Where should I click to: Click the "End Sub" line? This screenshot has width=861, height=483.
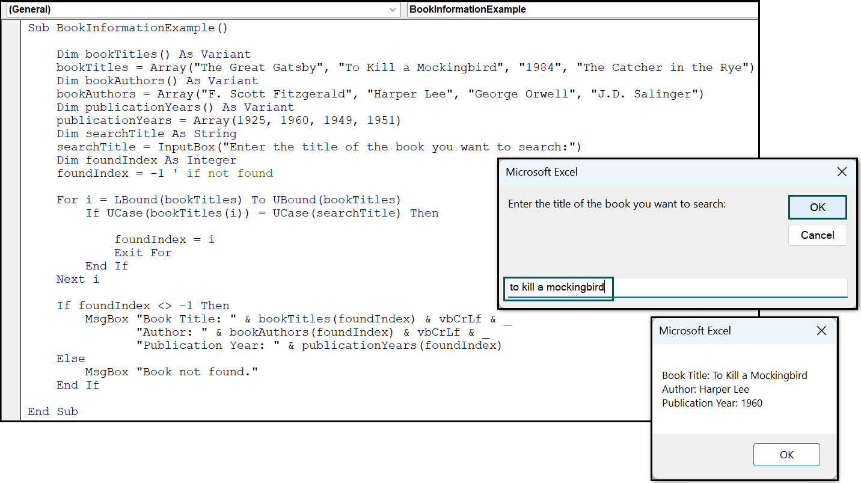(x=53, y=411)
